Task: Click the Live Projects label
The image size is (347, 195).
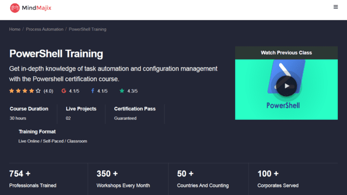Action: click(81, 109)
